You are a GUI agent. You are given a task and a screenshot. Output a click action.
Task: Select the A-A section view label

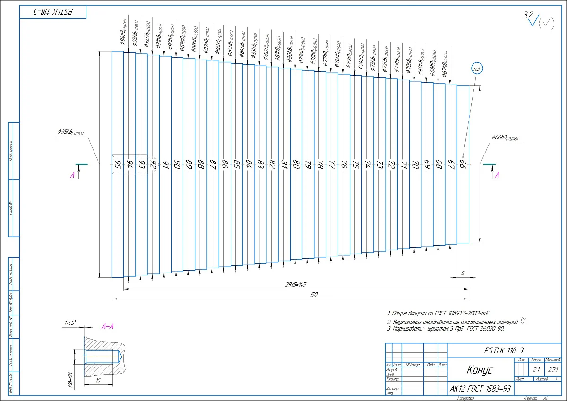coord(109,326)
